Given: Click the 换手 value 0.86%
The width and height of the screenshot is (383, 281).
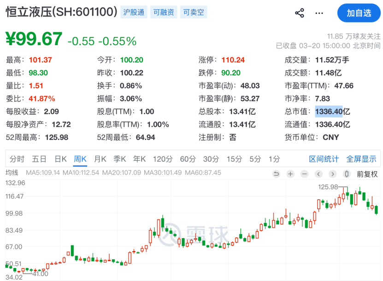Looking at the screenshot, I should pos(131,86).
